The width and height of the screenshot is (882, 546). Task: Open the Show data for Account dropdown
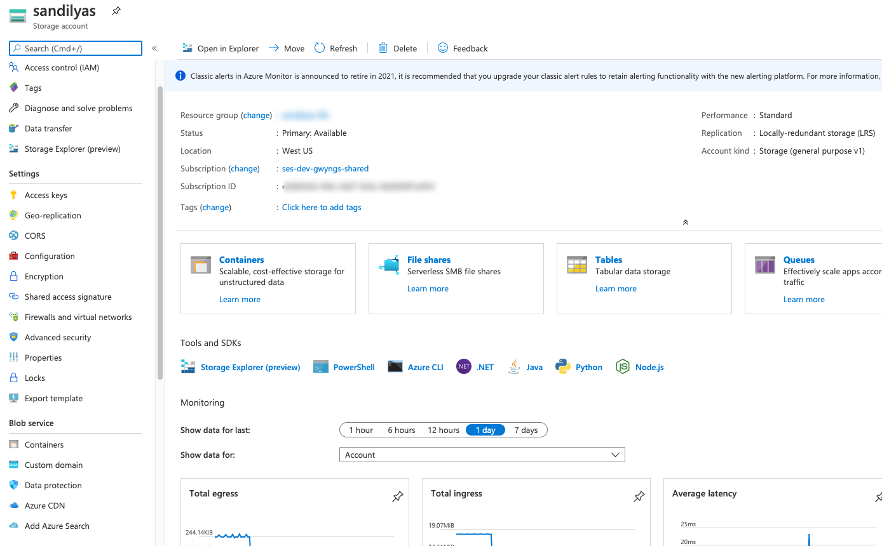coord(482,455)
